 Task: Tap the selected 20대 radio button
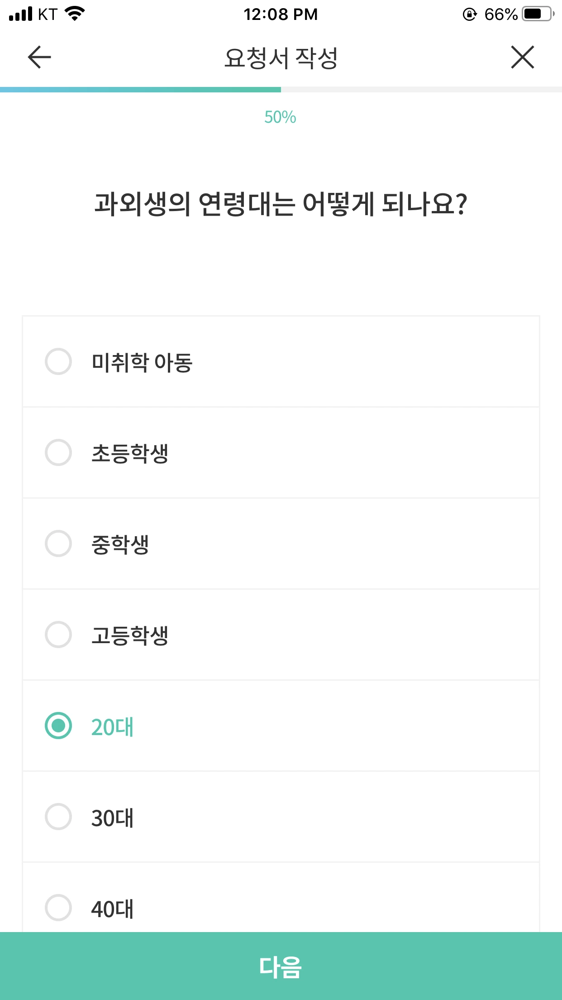click(x=58, y=726)
